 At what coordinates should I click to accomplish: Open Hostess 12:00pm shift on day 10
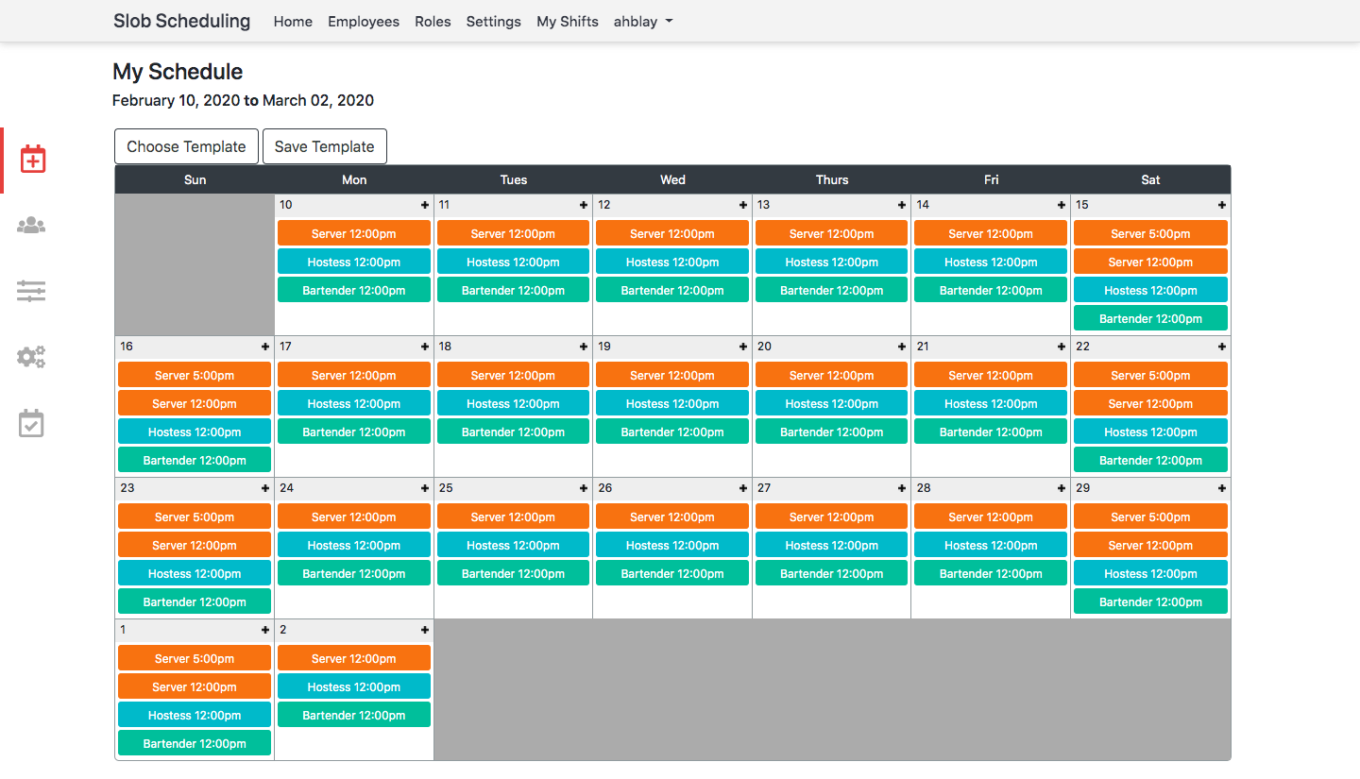354,262
